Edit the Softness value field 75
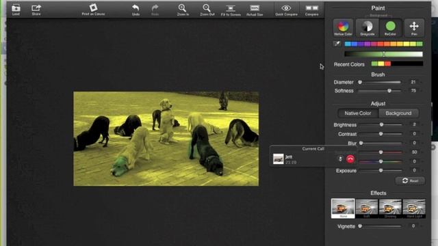Image resolution: width=438 pixels, height=246 pixels. (x=413, y=91)
